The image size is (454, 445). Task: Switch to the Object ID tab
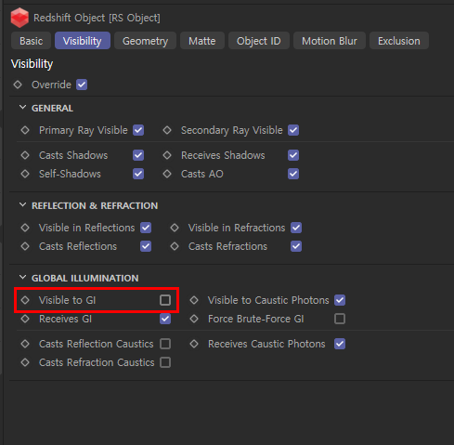[259, 41]
